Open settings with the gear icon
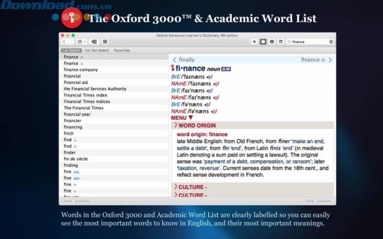The width and height of the screenshot is (383, 239). pyautogui.click(x=272, y=42)
